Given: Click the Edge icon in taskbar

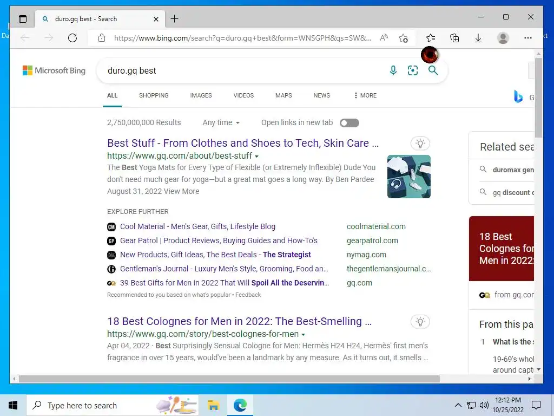Looking at the screenshot, I should tap(240, 405).
